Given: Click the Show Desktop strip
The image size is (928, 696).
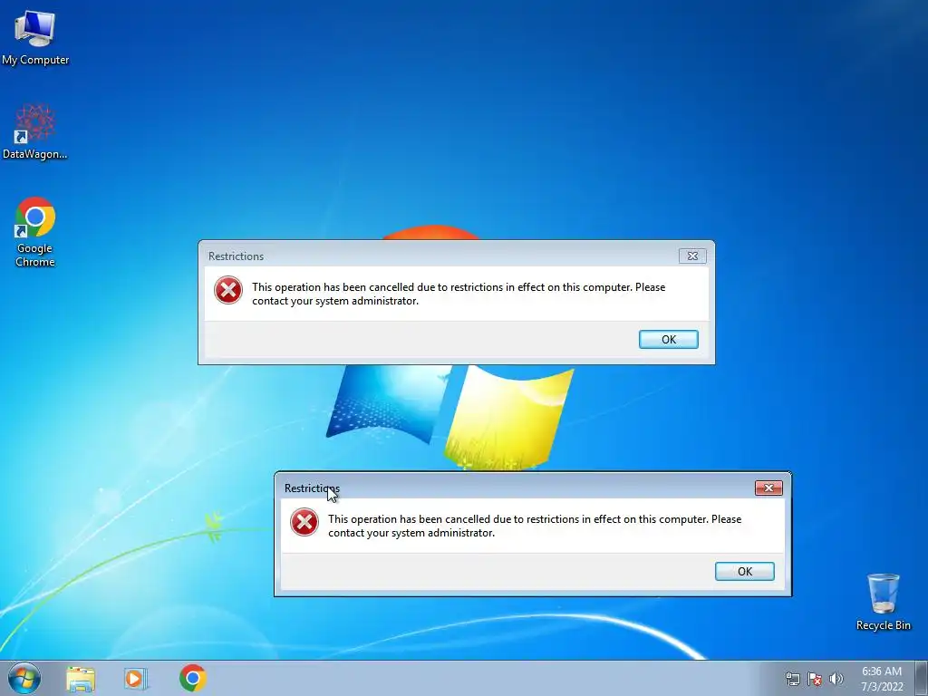Looking at the screenshot, I should point(921,678).
